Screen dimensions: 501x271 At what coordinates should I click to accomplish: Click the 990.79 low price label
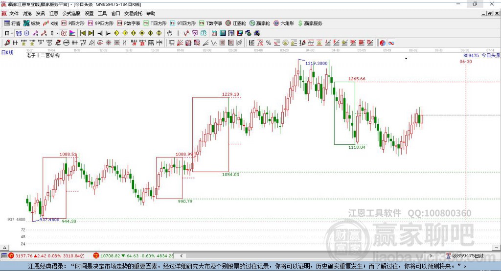tap(185, 202)
